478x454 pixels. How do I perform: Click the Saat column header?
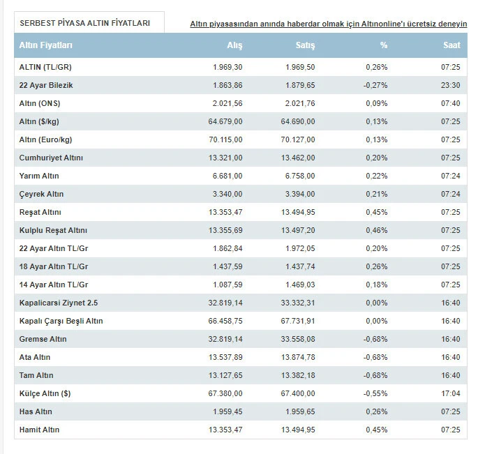[x=451, y=45]
